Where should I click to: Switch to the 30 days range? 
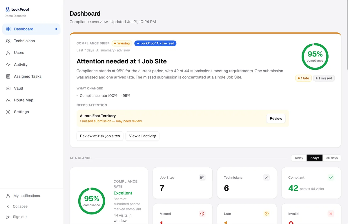(332, 158)
